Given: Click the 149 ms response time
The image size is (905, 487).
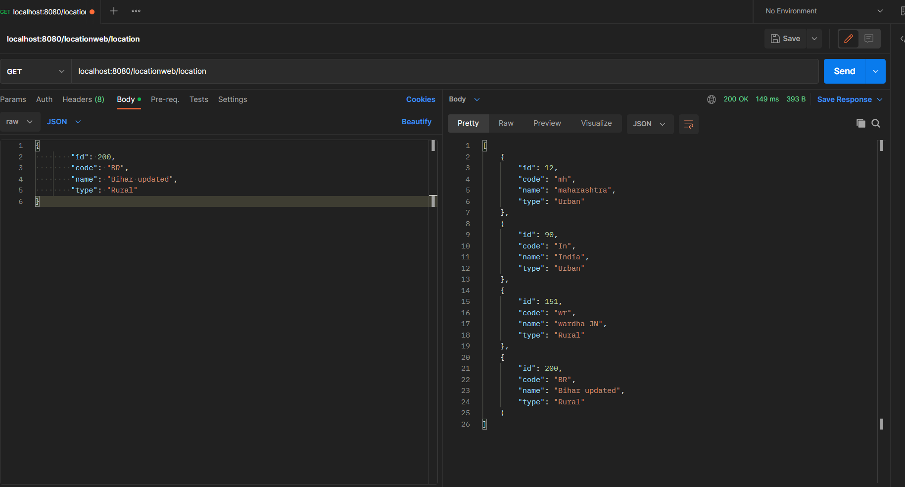Looking at the screenshot, I should tap(767, 99).
